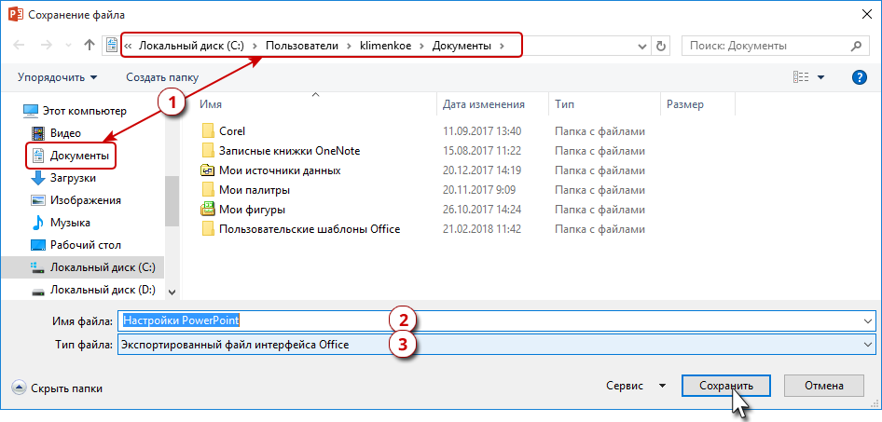882x422 pixels.
Task: Open recent locations dropdown next to Forward arrow
Action: click(68, 46)
